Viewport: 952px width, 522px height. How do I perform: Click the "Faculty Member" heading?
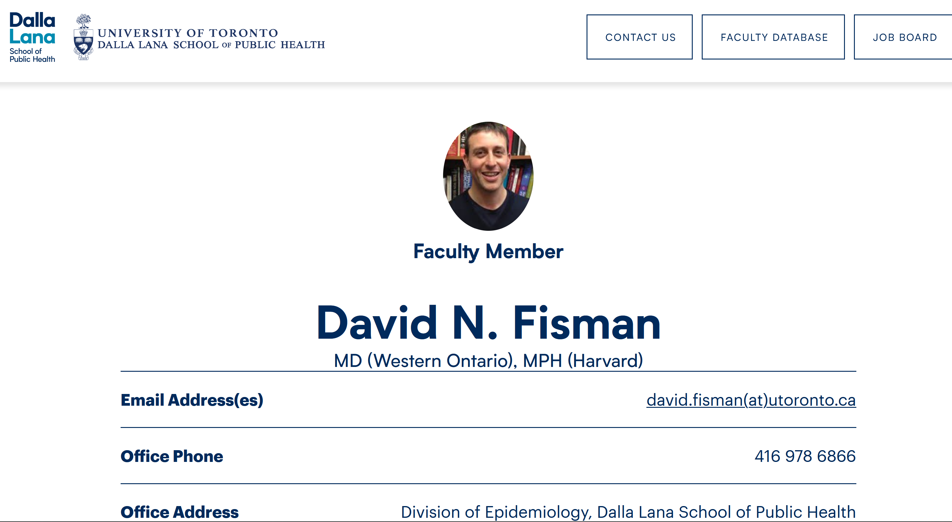pyautogui.click(x=488, y=252)
